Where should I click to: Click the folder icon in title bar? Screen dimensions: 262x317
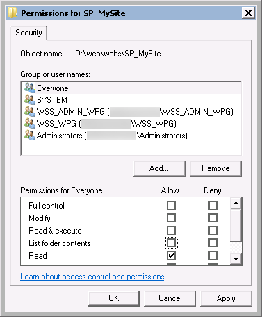coord(13,13)
